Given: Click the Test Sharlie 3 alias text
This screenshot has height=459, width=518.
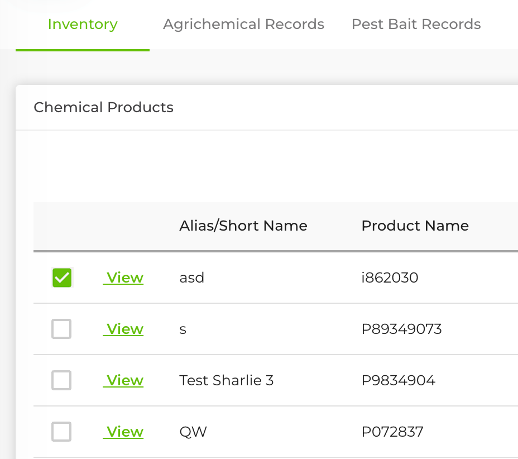Looking at the screenshot, I should (x=226, y=380).
